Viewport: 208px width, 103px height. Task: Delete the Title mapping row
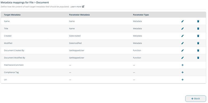[x=198, y=28]
